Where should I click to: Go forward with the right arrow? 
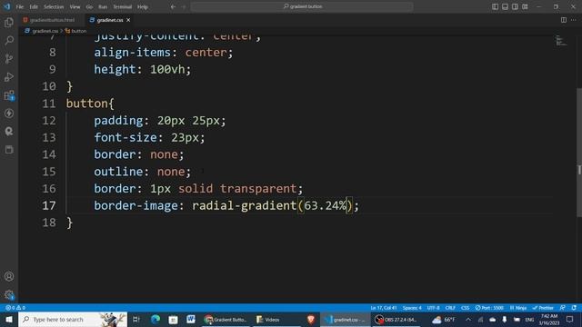(184, 6)
